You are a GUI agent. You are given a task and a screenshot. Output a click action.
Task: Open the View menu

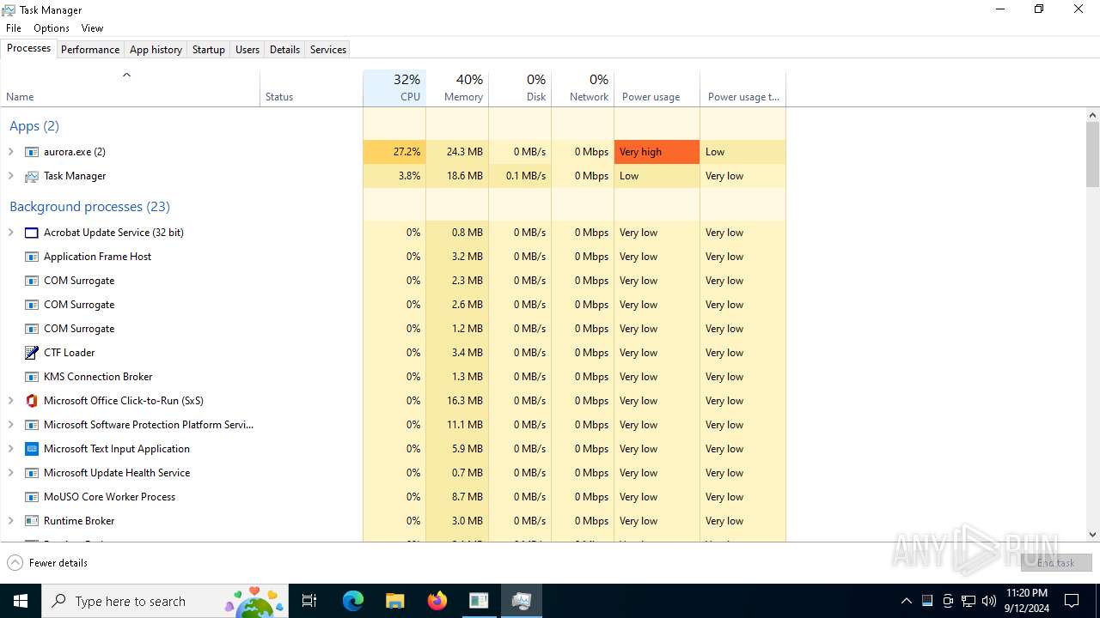[92, 28]
